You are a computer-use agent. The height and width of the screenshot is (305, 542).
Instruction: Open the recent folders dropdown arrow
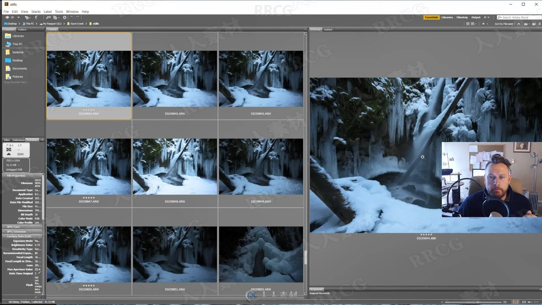(x=19, y=18)
